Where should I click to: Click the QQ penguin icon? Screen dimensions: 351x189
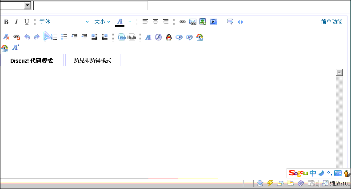(x=169, y=37)
